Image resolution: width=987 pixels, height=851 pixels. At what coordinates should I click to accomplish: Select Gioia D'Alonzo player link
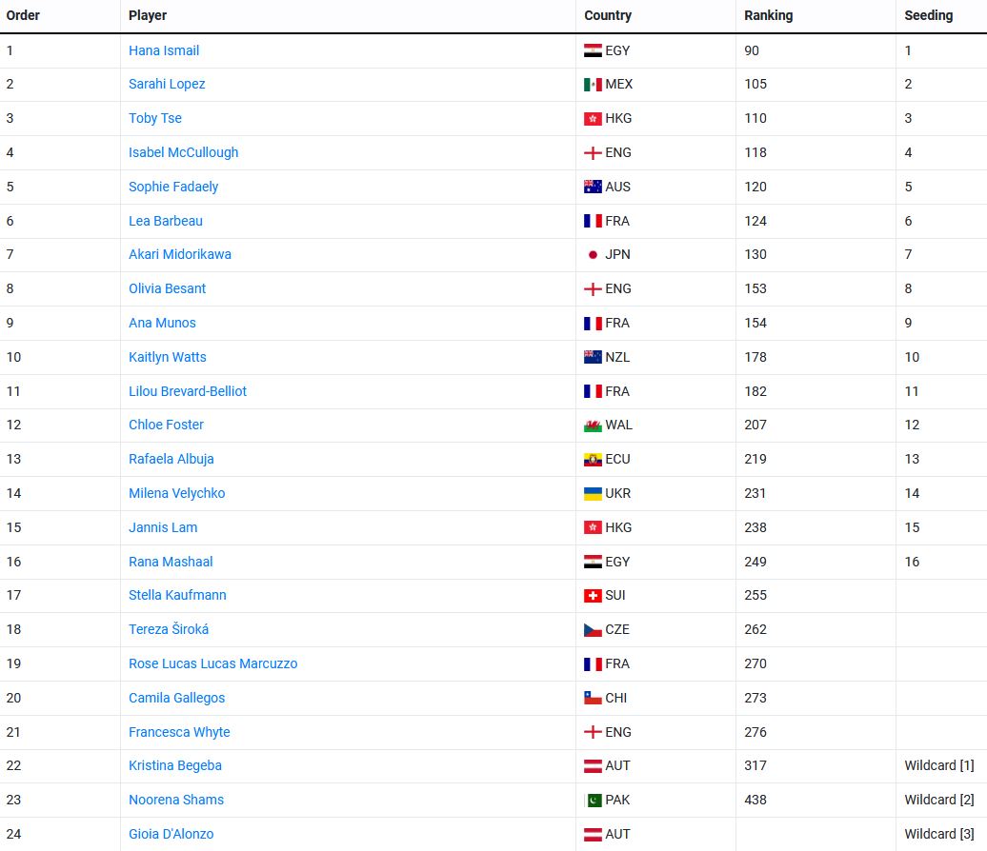(171, 834)
